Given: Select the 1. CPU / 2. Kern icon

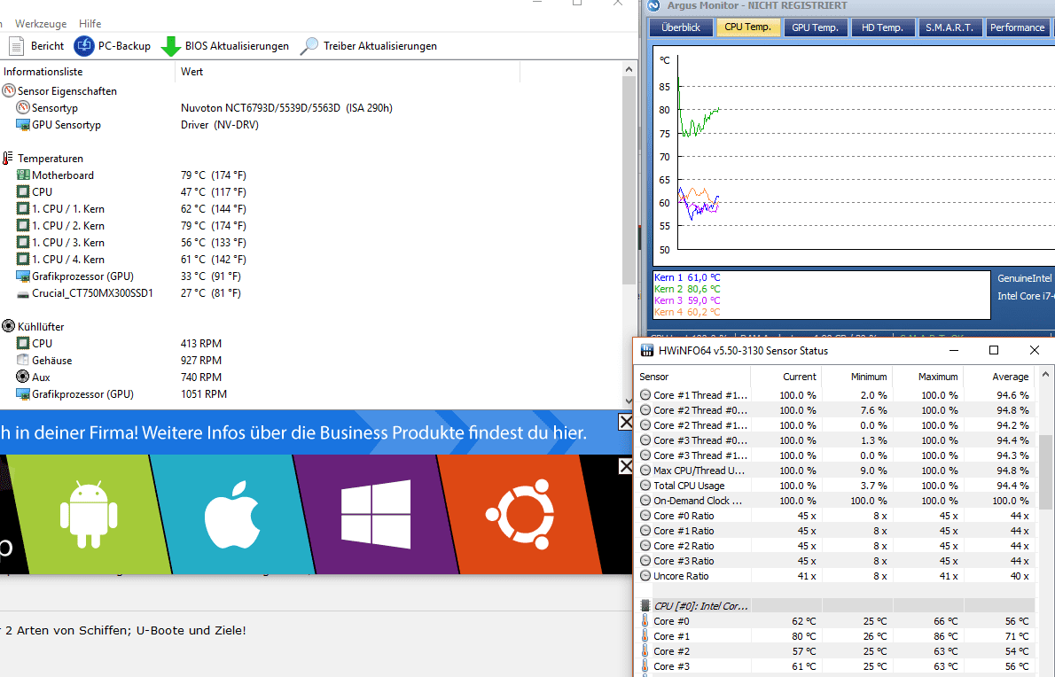Looking at the screenshot, I should click(23, 225).
